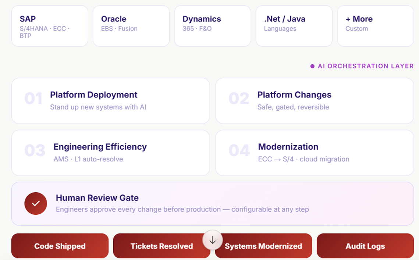The height and width of the screenshot is (260, 419).
Task: Click the "365 · F&O" subtitle
Action: [x=197, y=29]
